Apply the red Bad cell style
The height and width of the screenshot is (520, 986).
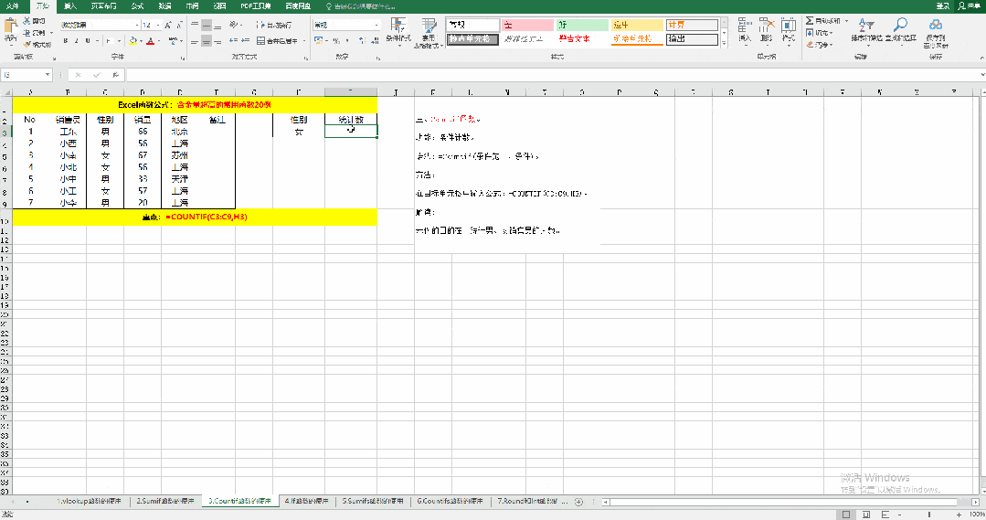pos(527,26)
